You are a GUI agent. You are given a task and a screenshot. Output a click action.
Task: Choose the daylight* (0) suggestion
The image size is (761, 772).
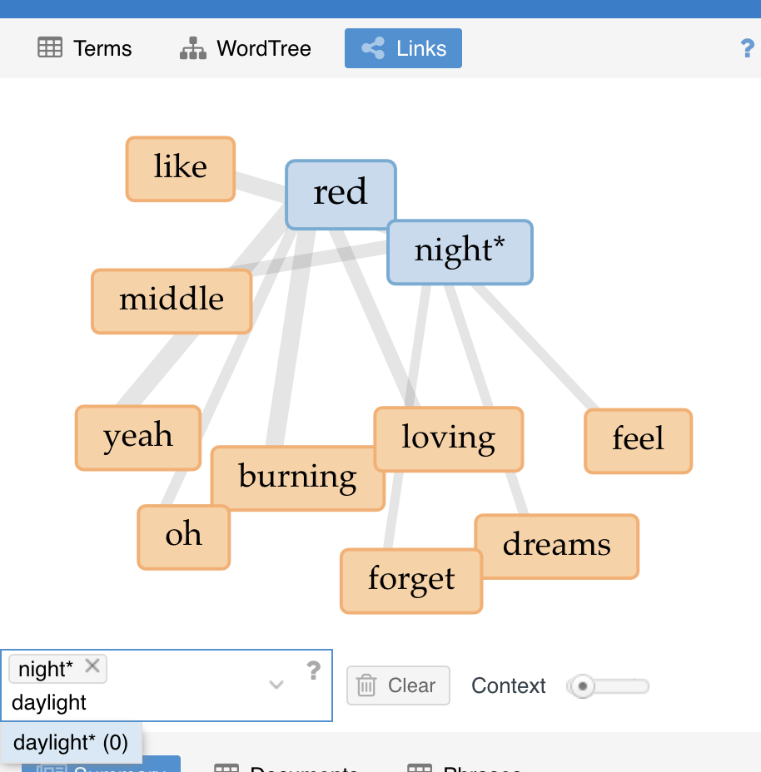coord(71,742)
